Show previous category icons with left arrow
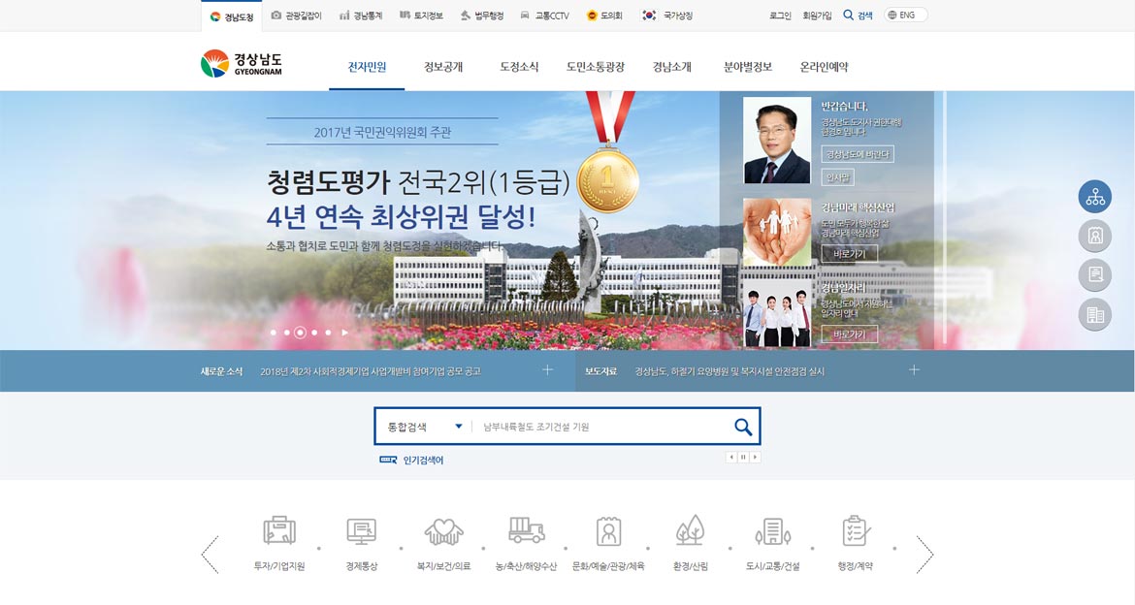The height and width of the screenshot is (605, 1135). [210, 555]
